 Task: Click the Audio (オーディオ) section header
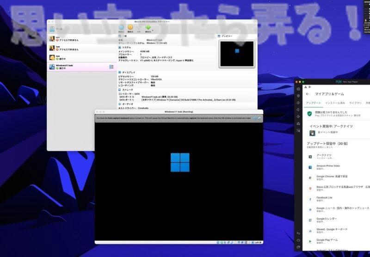(x=126, y=104)
